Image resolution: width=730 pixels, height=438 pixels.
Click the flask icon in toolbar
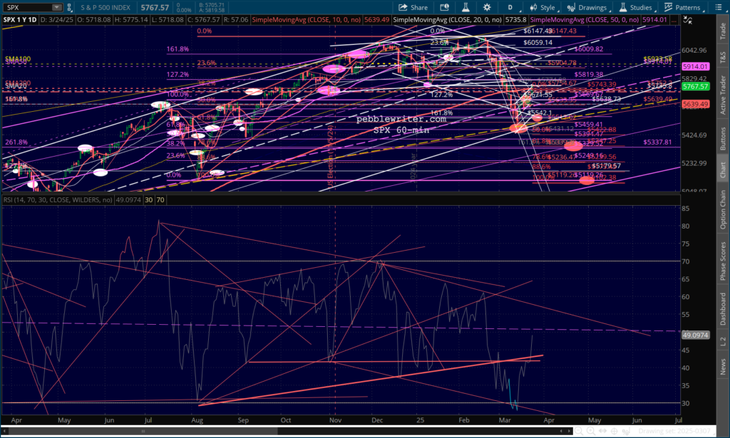[465, 7]
